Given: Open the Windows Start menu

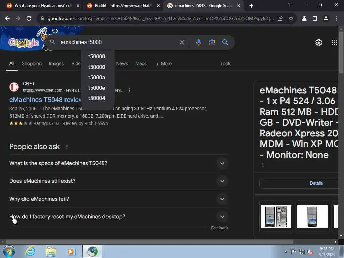Looking at the screenshot, I should [9, 251].
